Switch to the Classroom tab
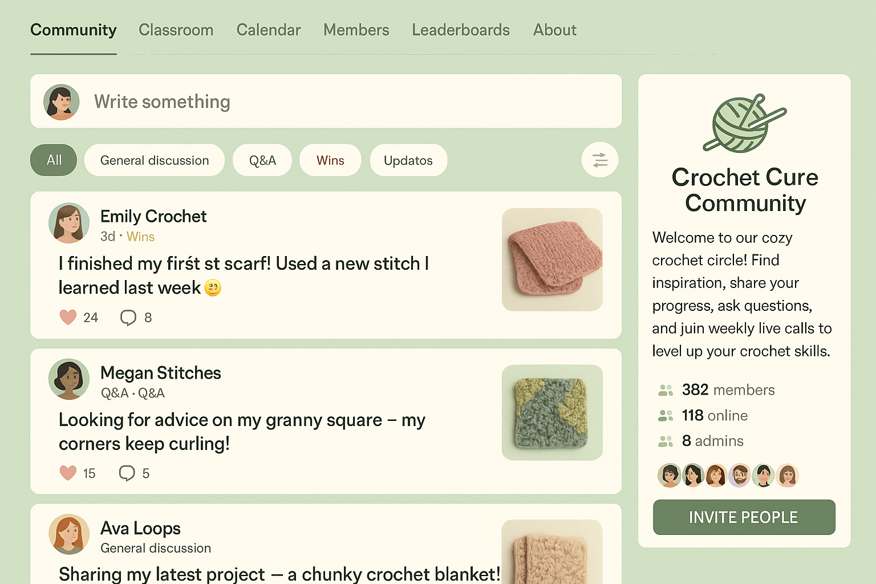The image size is (876, 584). pyautogui.click(x=176, y=30)
